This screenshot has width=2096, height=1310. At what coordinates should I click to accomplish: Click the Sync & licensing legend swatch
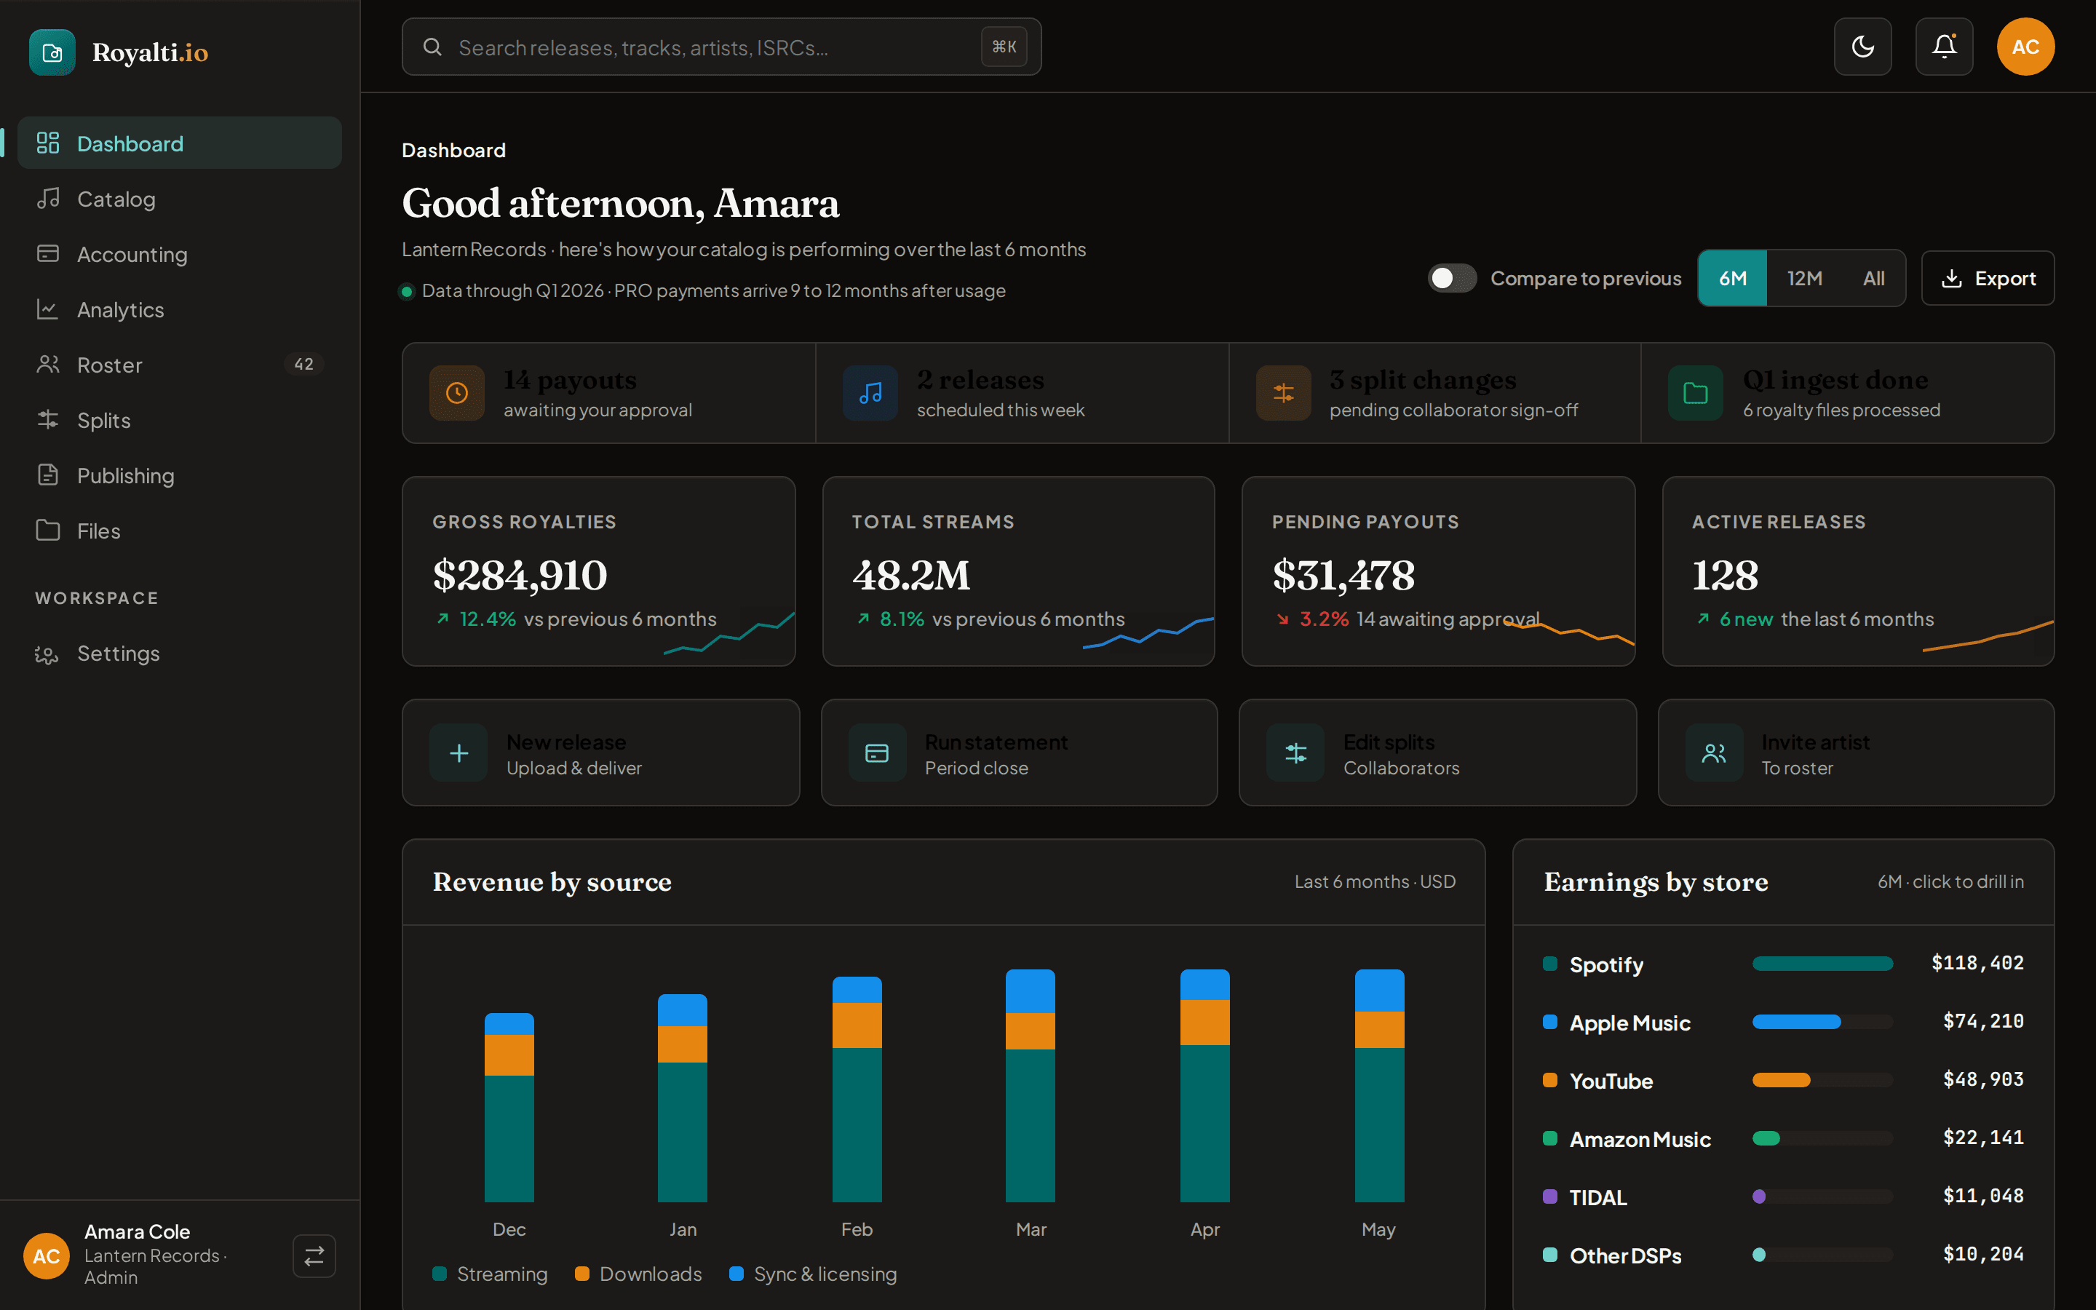pyautogui.click(x=737, y=1274)
